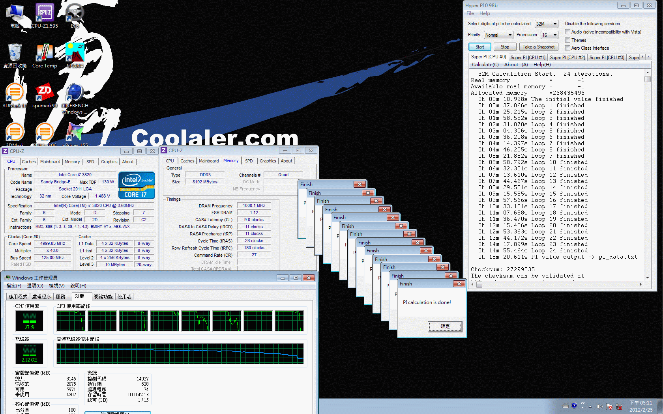Screen dimensions: 663x414
Task: Open the Help menu in Hyper PI
Action: (x=485, y=13)
